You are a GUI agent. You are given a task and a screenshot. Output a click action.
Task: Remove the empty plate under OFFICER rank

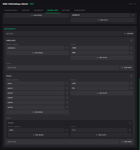pyautogui.click(x=130, y=130)
